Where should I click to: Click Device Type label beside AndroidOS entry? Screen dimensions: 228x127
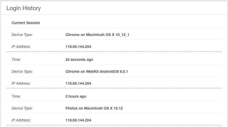click(22, 71)
